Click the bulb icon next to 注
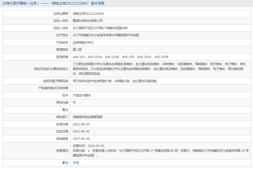Image resolution: width=253 pixels, height=169 pixels. (x=64, y=163)
